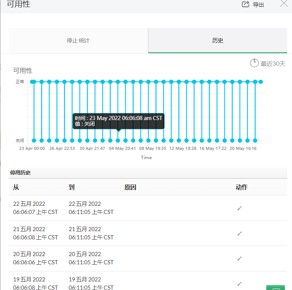
Task: Switch to the 停止统计 tab
Action: [x=78, y=40]
